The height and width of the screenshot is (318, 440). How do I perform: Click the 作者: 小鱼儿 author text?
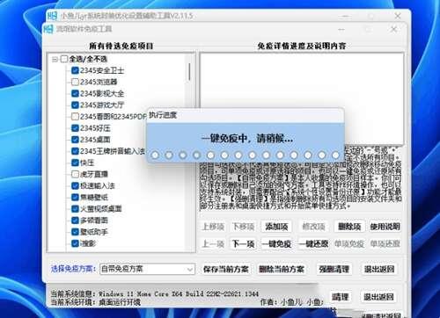291,302
